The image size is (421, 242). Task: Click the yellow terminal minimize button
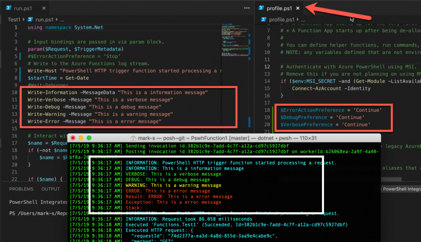pos(81,138)
